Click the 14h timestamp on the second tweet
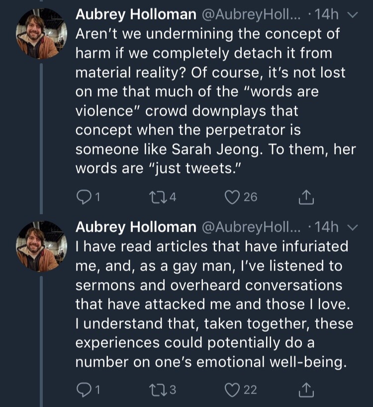Screen dimensions: 373x407 tap(327, 227)
